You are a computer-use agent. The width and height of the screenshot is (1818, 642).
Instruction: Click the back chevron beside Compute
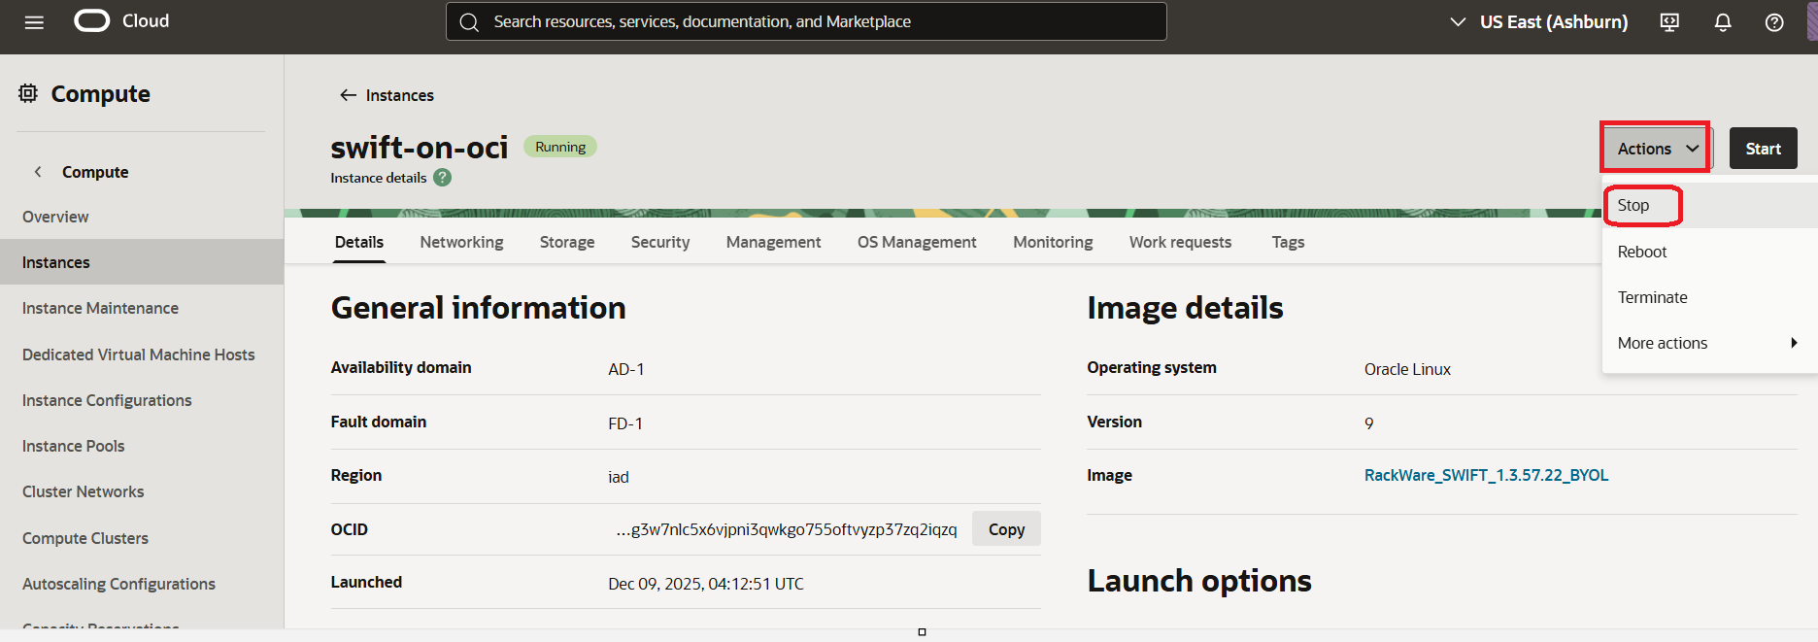(38, 172)
